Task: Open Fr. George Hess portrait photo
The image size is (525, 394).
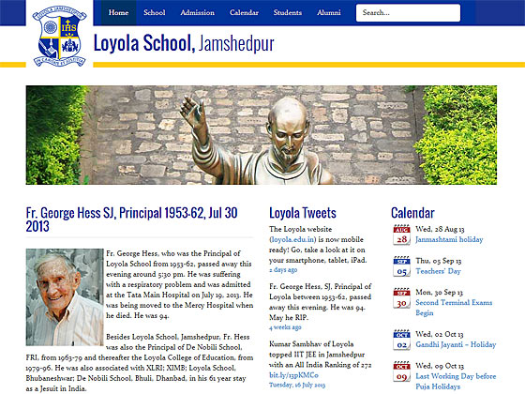Action: point(65,297)
